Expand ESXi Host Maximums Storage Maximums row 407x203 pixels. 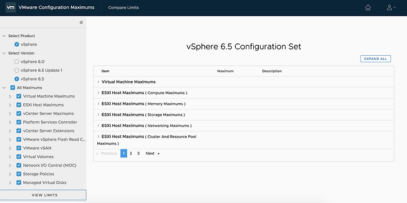(244, 114)
